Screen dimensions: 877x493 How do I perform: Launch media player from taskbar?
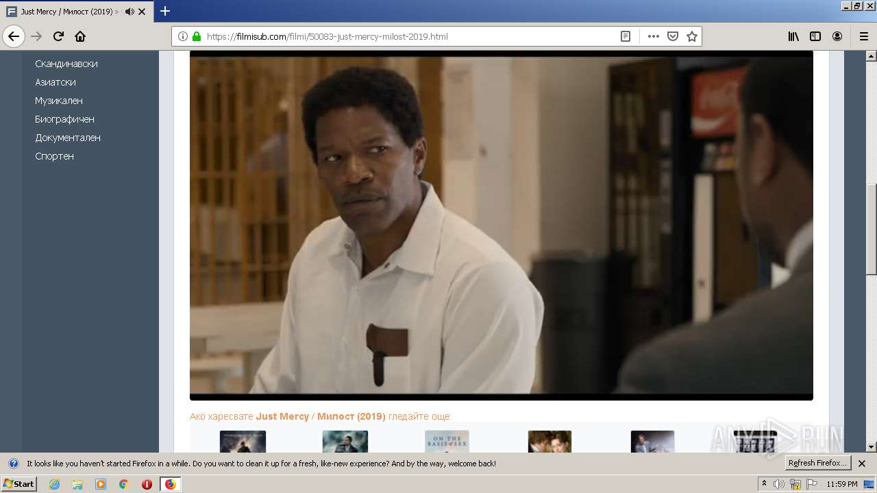[x=101, y=484]
